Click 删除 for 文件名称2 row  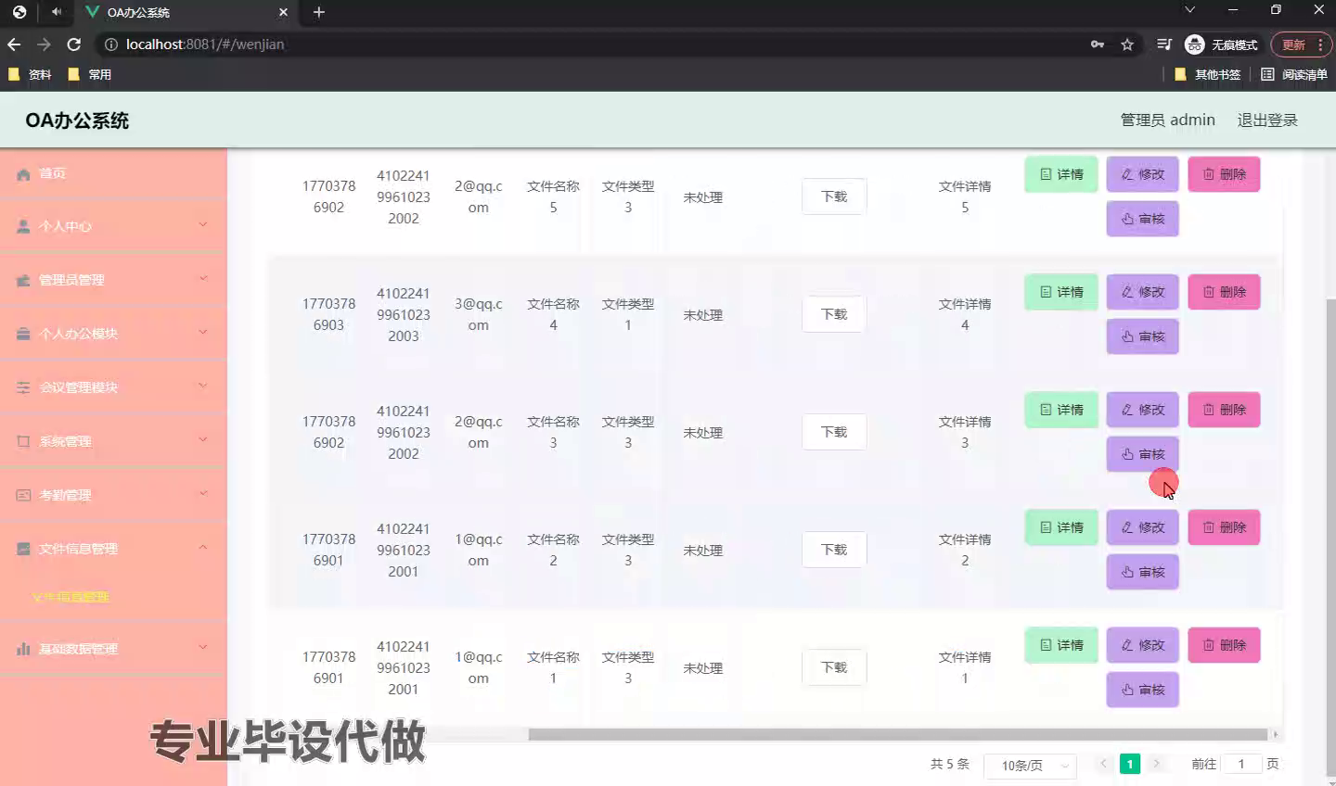point(1224,527)
